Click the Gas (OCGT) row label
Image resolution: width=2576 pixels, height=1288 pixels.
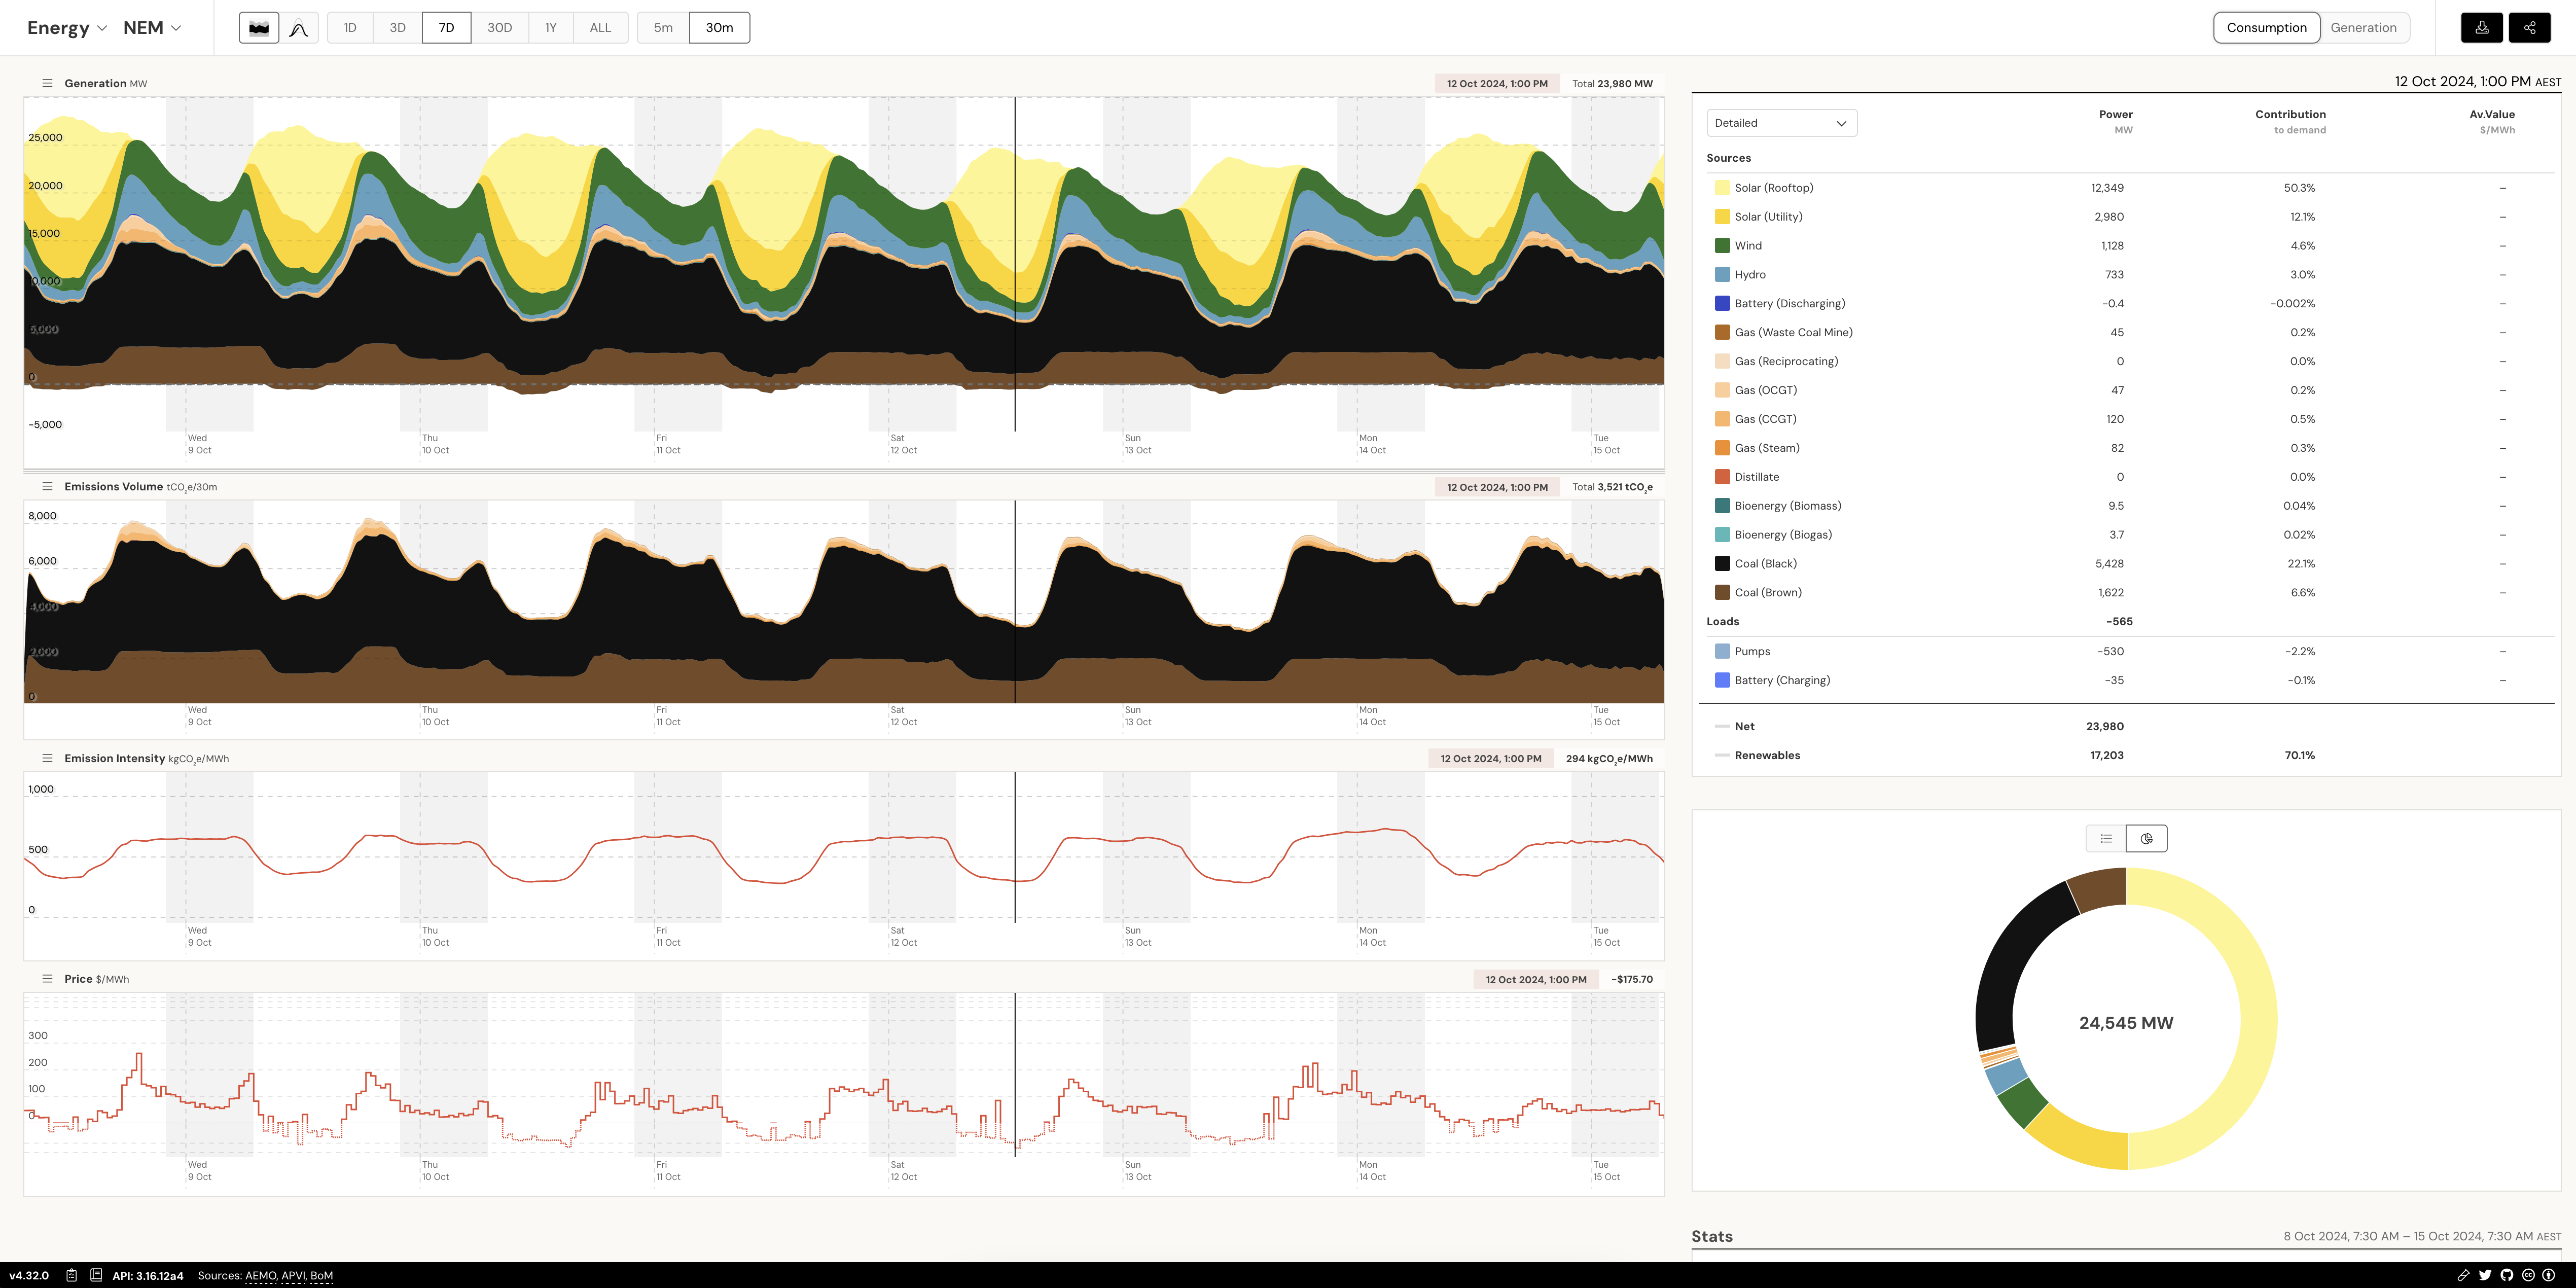click(1765, 391)
